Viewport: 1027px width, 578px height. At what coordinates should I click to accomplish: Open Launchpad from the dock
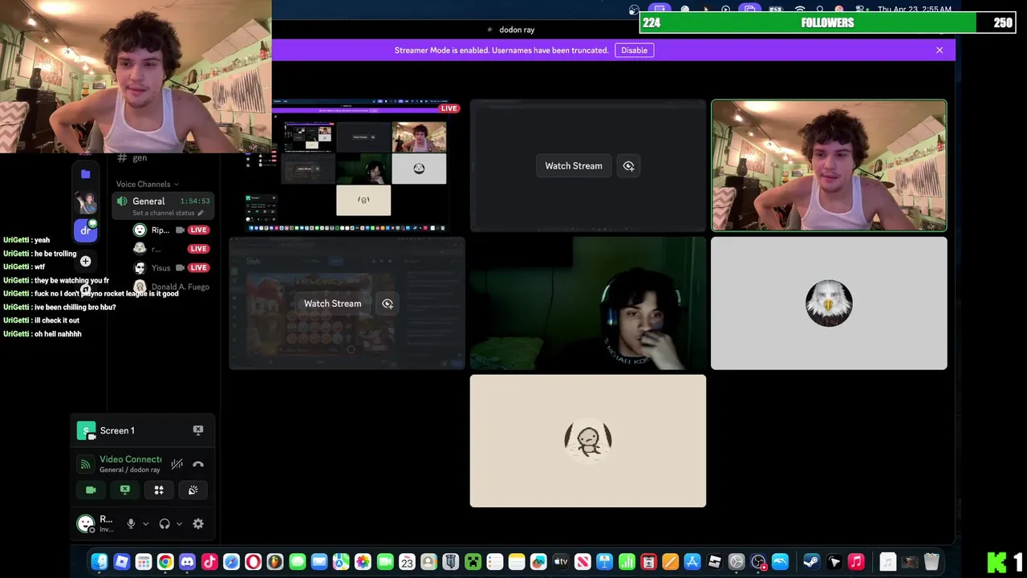[144, 562]
